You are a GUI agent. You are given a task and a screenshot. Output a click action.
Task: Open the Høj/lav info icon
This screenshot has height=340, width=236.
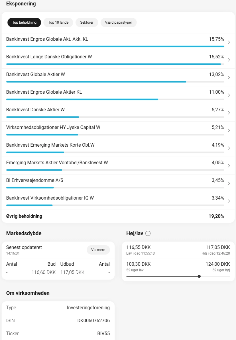(148, 233)
